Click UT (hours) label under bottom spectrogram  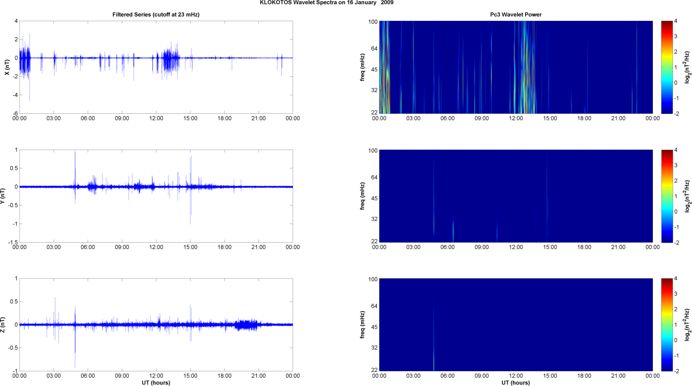tap(516, 382)
